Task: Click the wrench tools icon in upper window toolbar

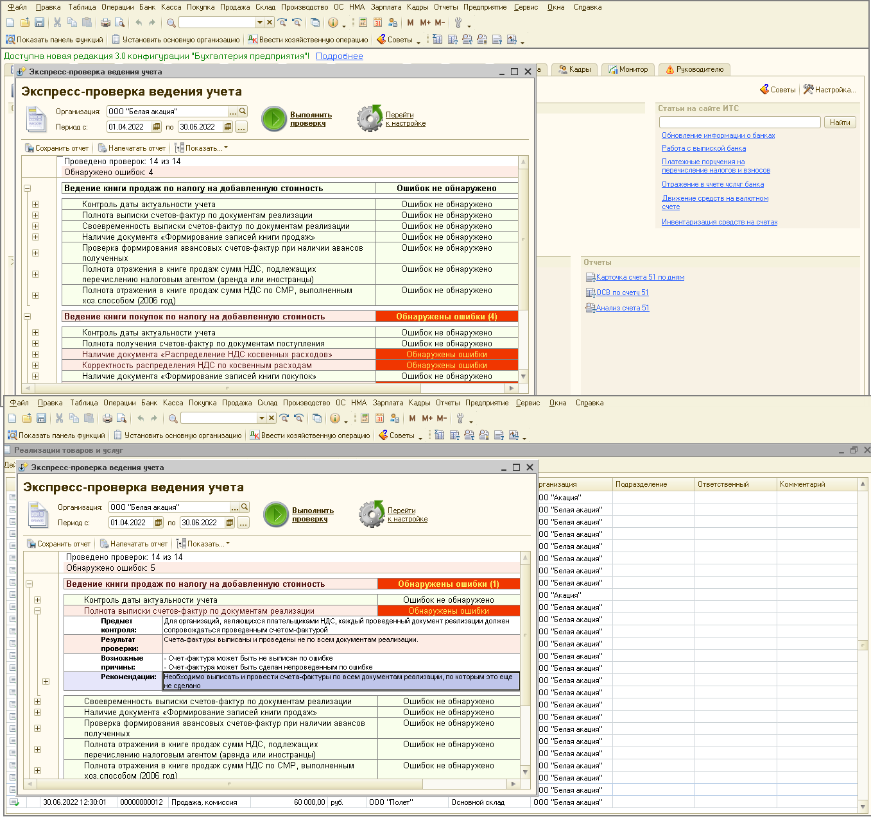Action: click(458, 22)
